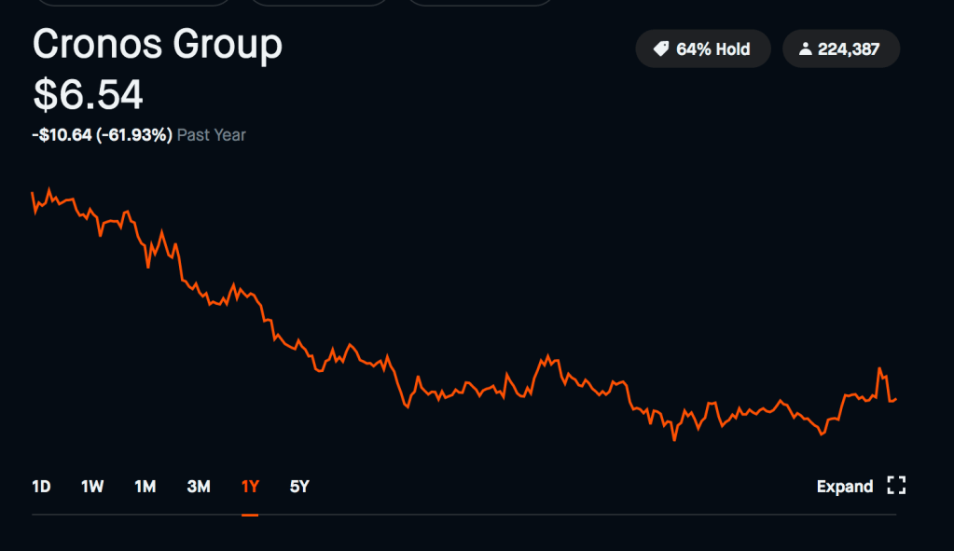Click the 224,387 holders count
Image resolution: width=954 pixels, height=551 pixels.
(848, 49)
